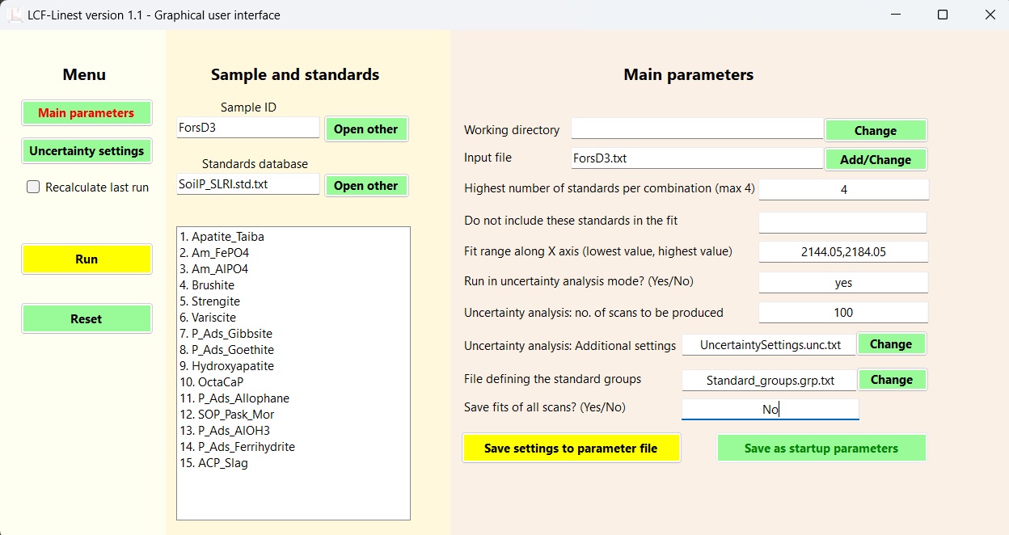Click Add/Change for the Input file
The width and height of the screenshot is (1009, 535).
pyautogui.click(x=875, y=160)
